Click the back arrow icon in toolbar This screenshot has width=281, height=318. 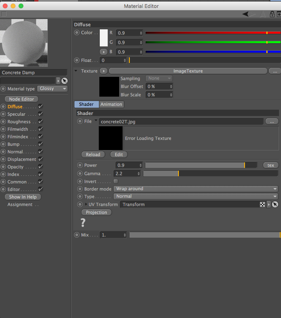(245, 14)
